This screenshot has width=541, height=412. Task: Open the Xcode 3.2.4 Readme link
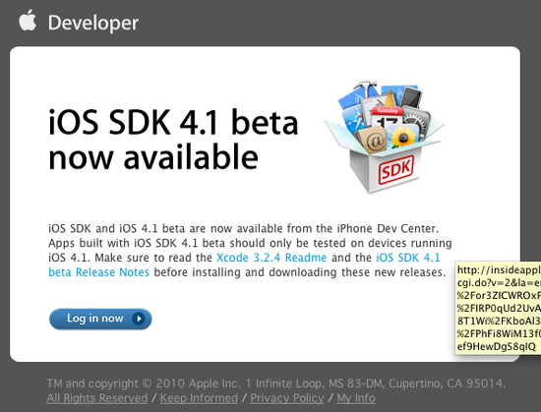(271, 258)
